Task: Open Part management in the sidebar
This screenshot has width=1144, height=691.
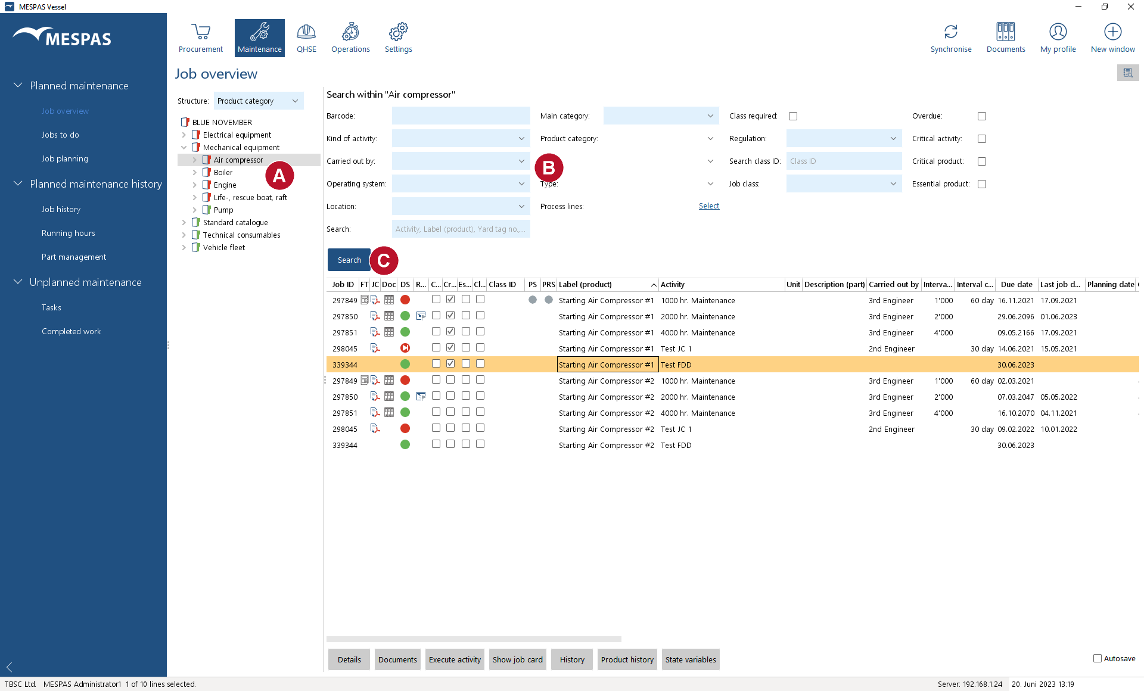Action: [x=74, y=257]
